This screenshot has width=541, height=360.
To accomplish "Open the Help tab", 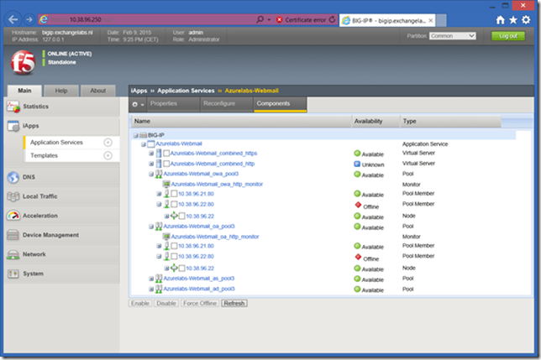I will 61,91.
